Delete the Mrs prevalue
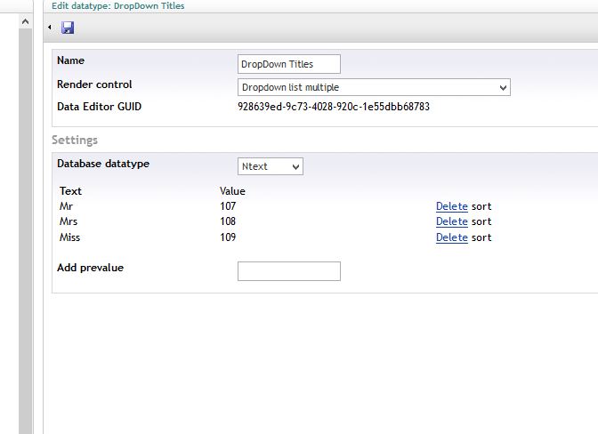598x434 pixels. (451, 221)
